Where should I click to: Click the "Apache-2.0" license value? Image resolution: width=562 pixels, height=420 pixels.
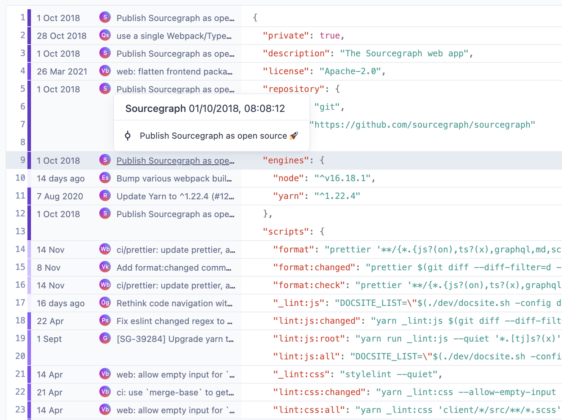(x=350, y=71)
